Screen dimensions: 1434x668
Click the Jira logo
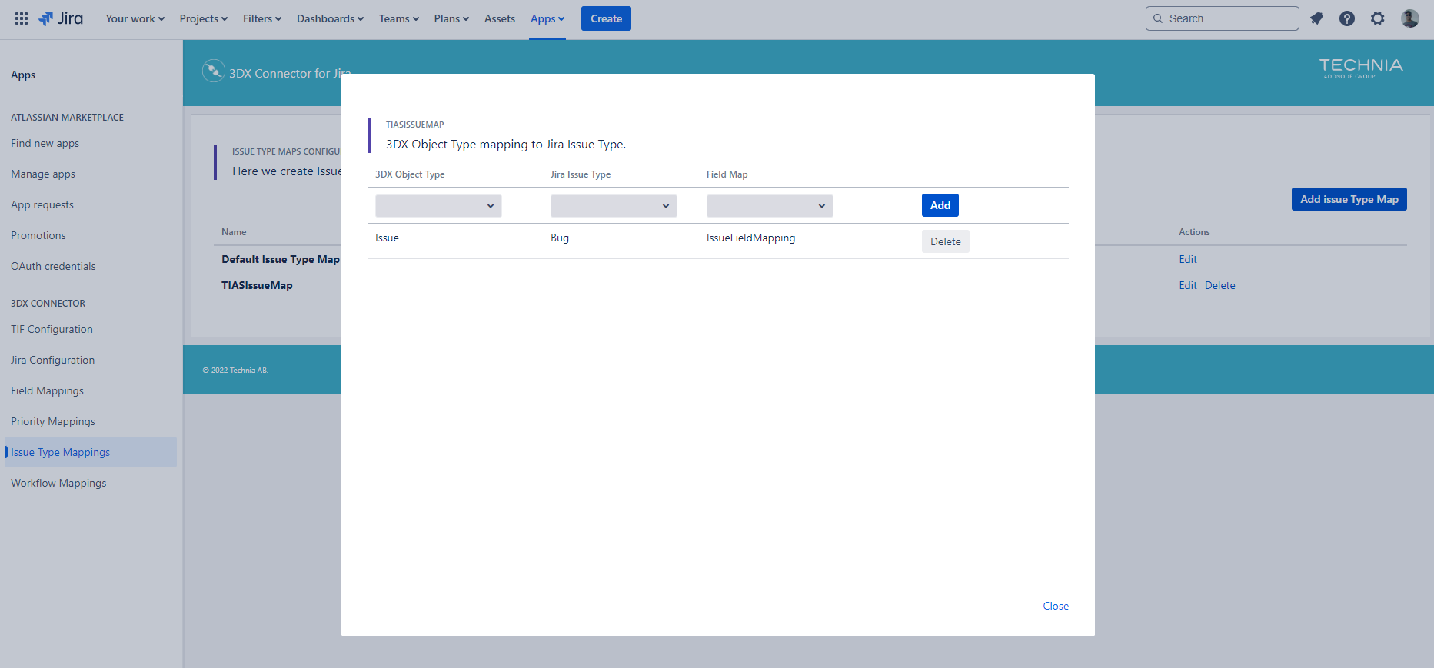61,18
